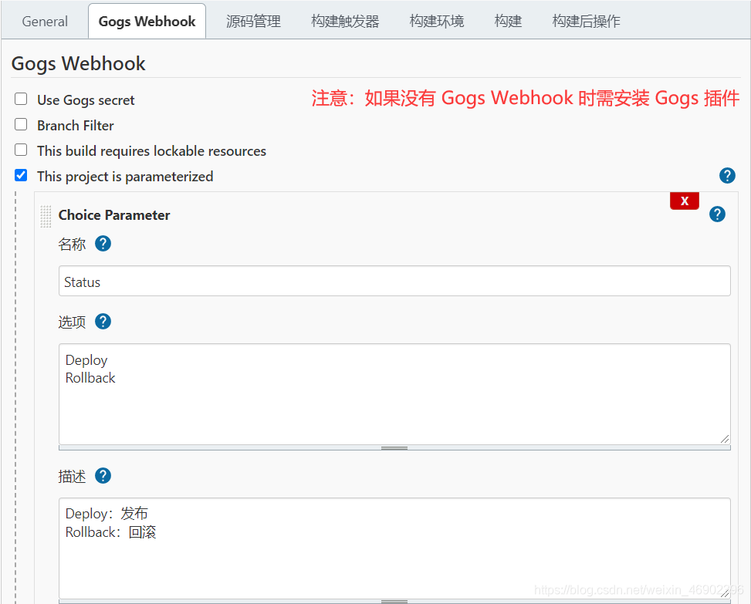Grab the 选项 textarea corner resize grip
The height and width of the screenshot is (604, 751).
click(725, 439)
